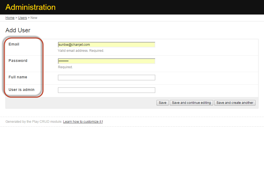The width and height of the screenshot is (264, 174).
Task: Click the New breadcrumb text
Action: (34, 18)
